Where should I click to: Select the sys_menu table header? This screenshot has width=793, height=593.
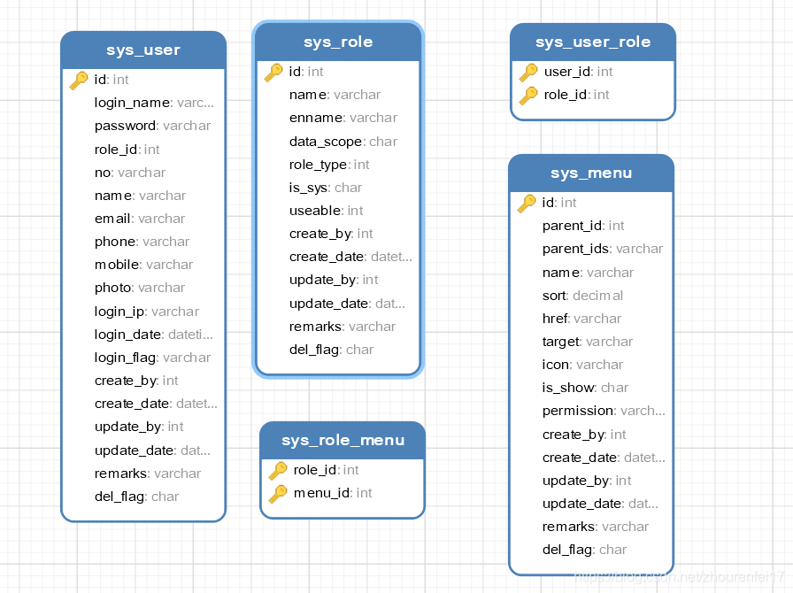(590, 173)
